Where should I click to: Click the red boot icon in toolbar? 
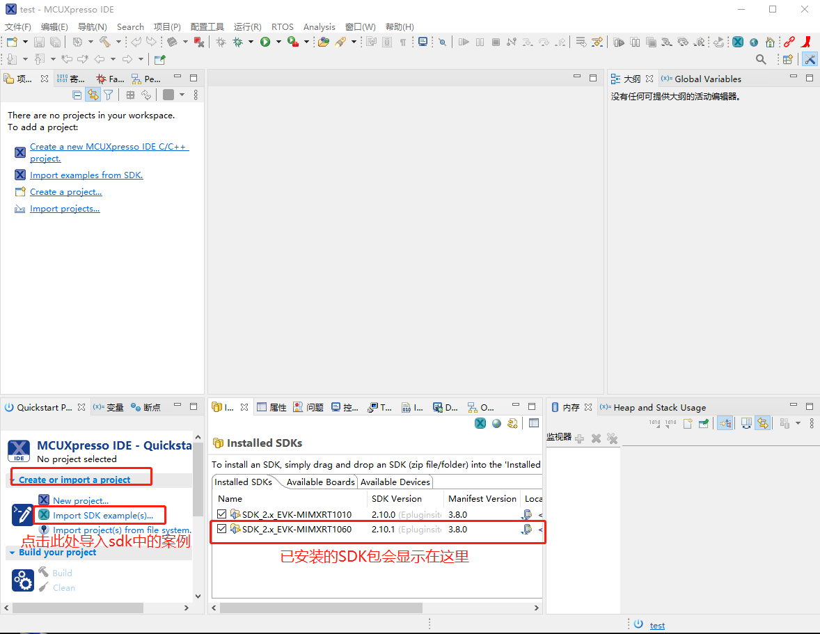(x=807, y=42)
